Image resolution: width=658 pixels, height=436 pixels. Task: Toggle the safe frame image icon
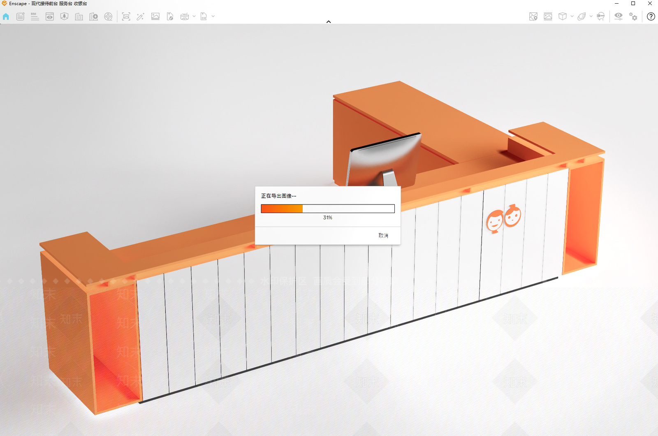coord(548,16)
